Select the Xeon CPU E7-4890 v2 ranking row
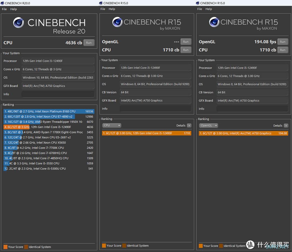 (x=49, y=117)
